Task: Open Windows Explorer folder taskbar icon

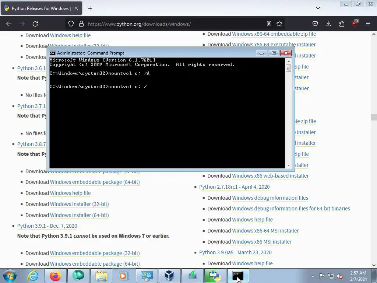Action: [x=101, y=276]
